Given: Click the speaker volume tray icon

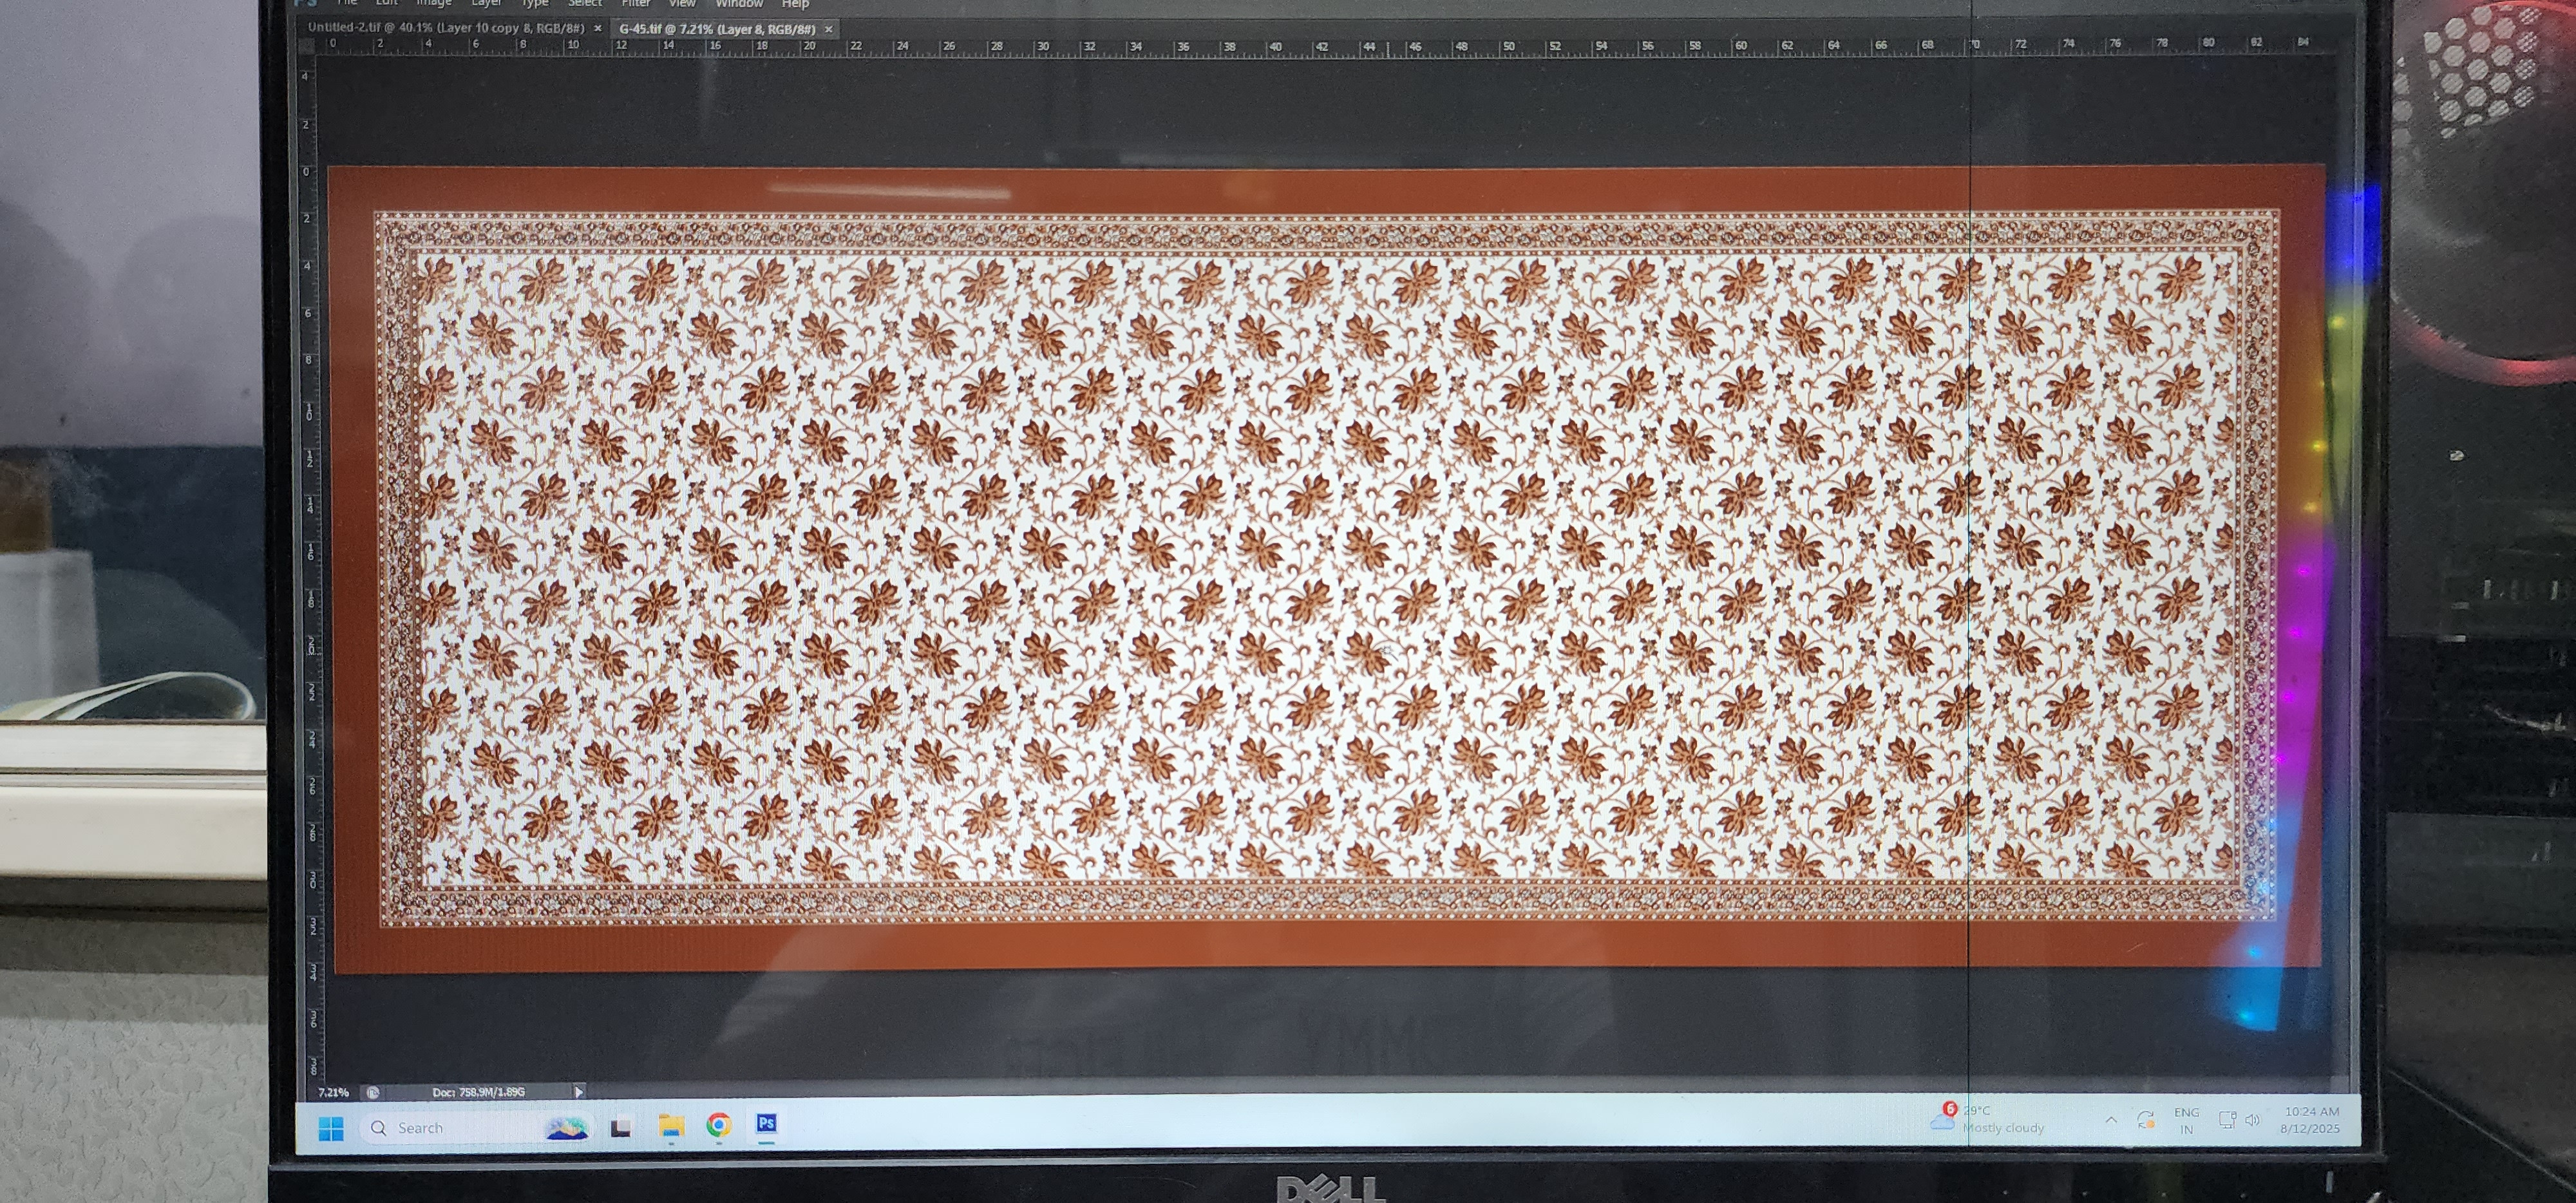Looking at the screenshot, I should click(2252, 1120).
